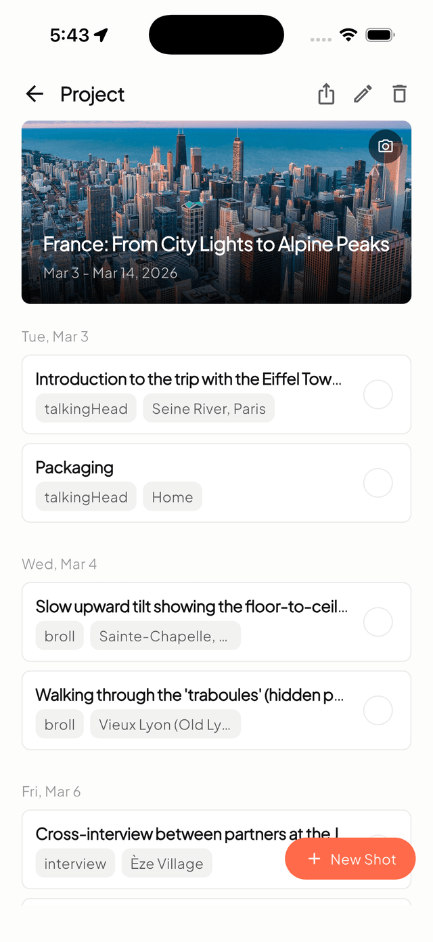Mark the 'Packaging' shot as complete

point(378,483)
